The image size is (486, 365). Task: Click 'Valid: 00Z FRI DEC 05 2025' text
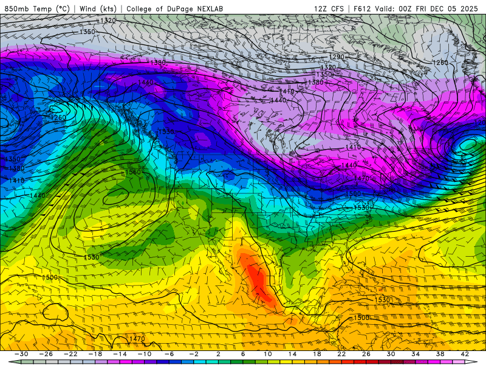tap(426, 9)
